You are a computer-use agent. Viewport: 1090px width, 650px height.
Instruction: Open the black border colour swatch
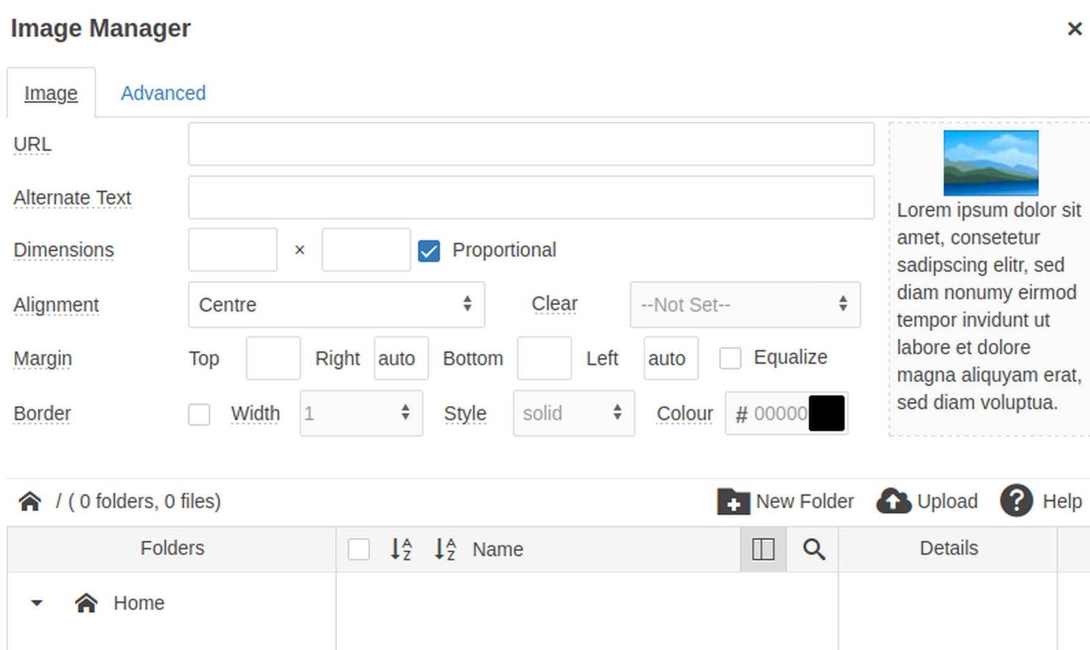coord(827,413)
